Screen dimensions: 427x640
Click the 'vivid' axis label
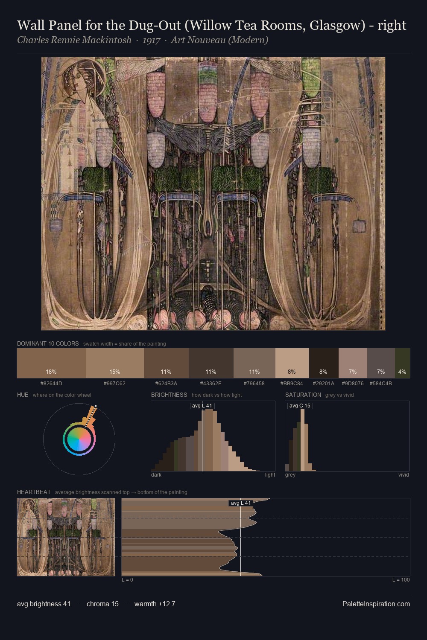tap(404, 475)
